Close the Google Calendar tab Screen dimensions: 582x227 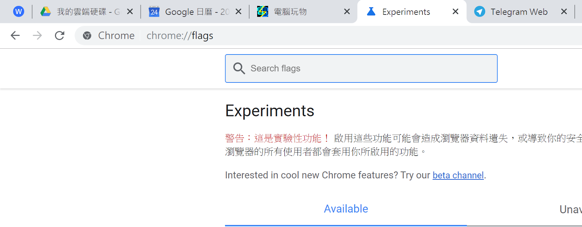tap(239, 12)
